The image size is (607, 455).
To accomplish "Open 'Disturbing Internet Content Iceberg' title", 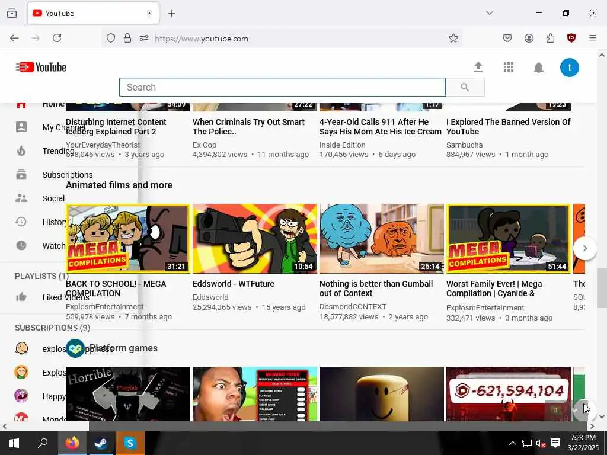I will [x=116, y=127].
